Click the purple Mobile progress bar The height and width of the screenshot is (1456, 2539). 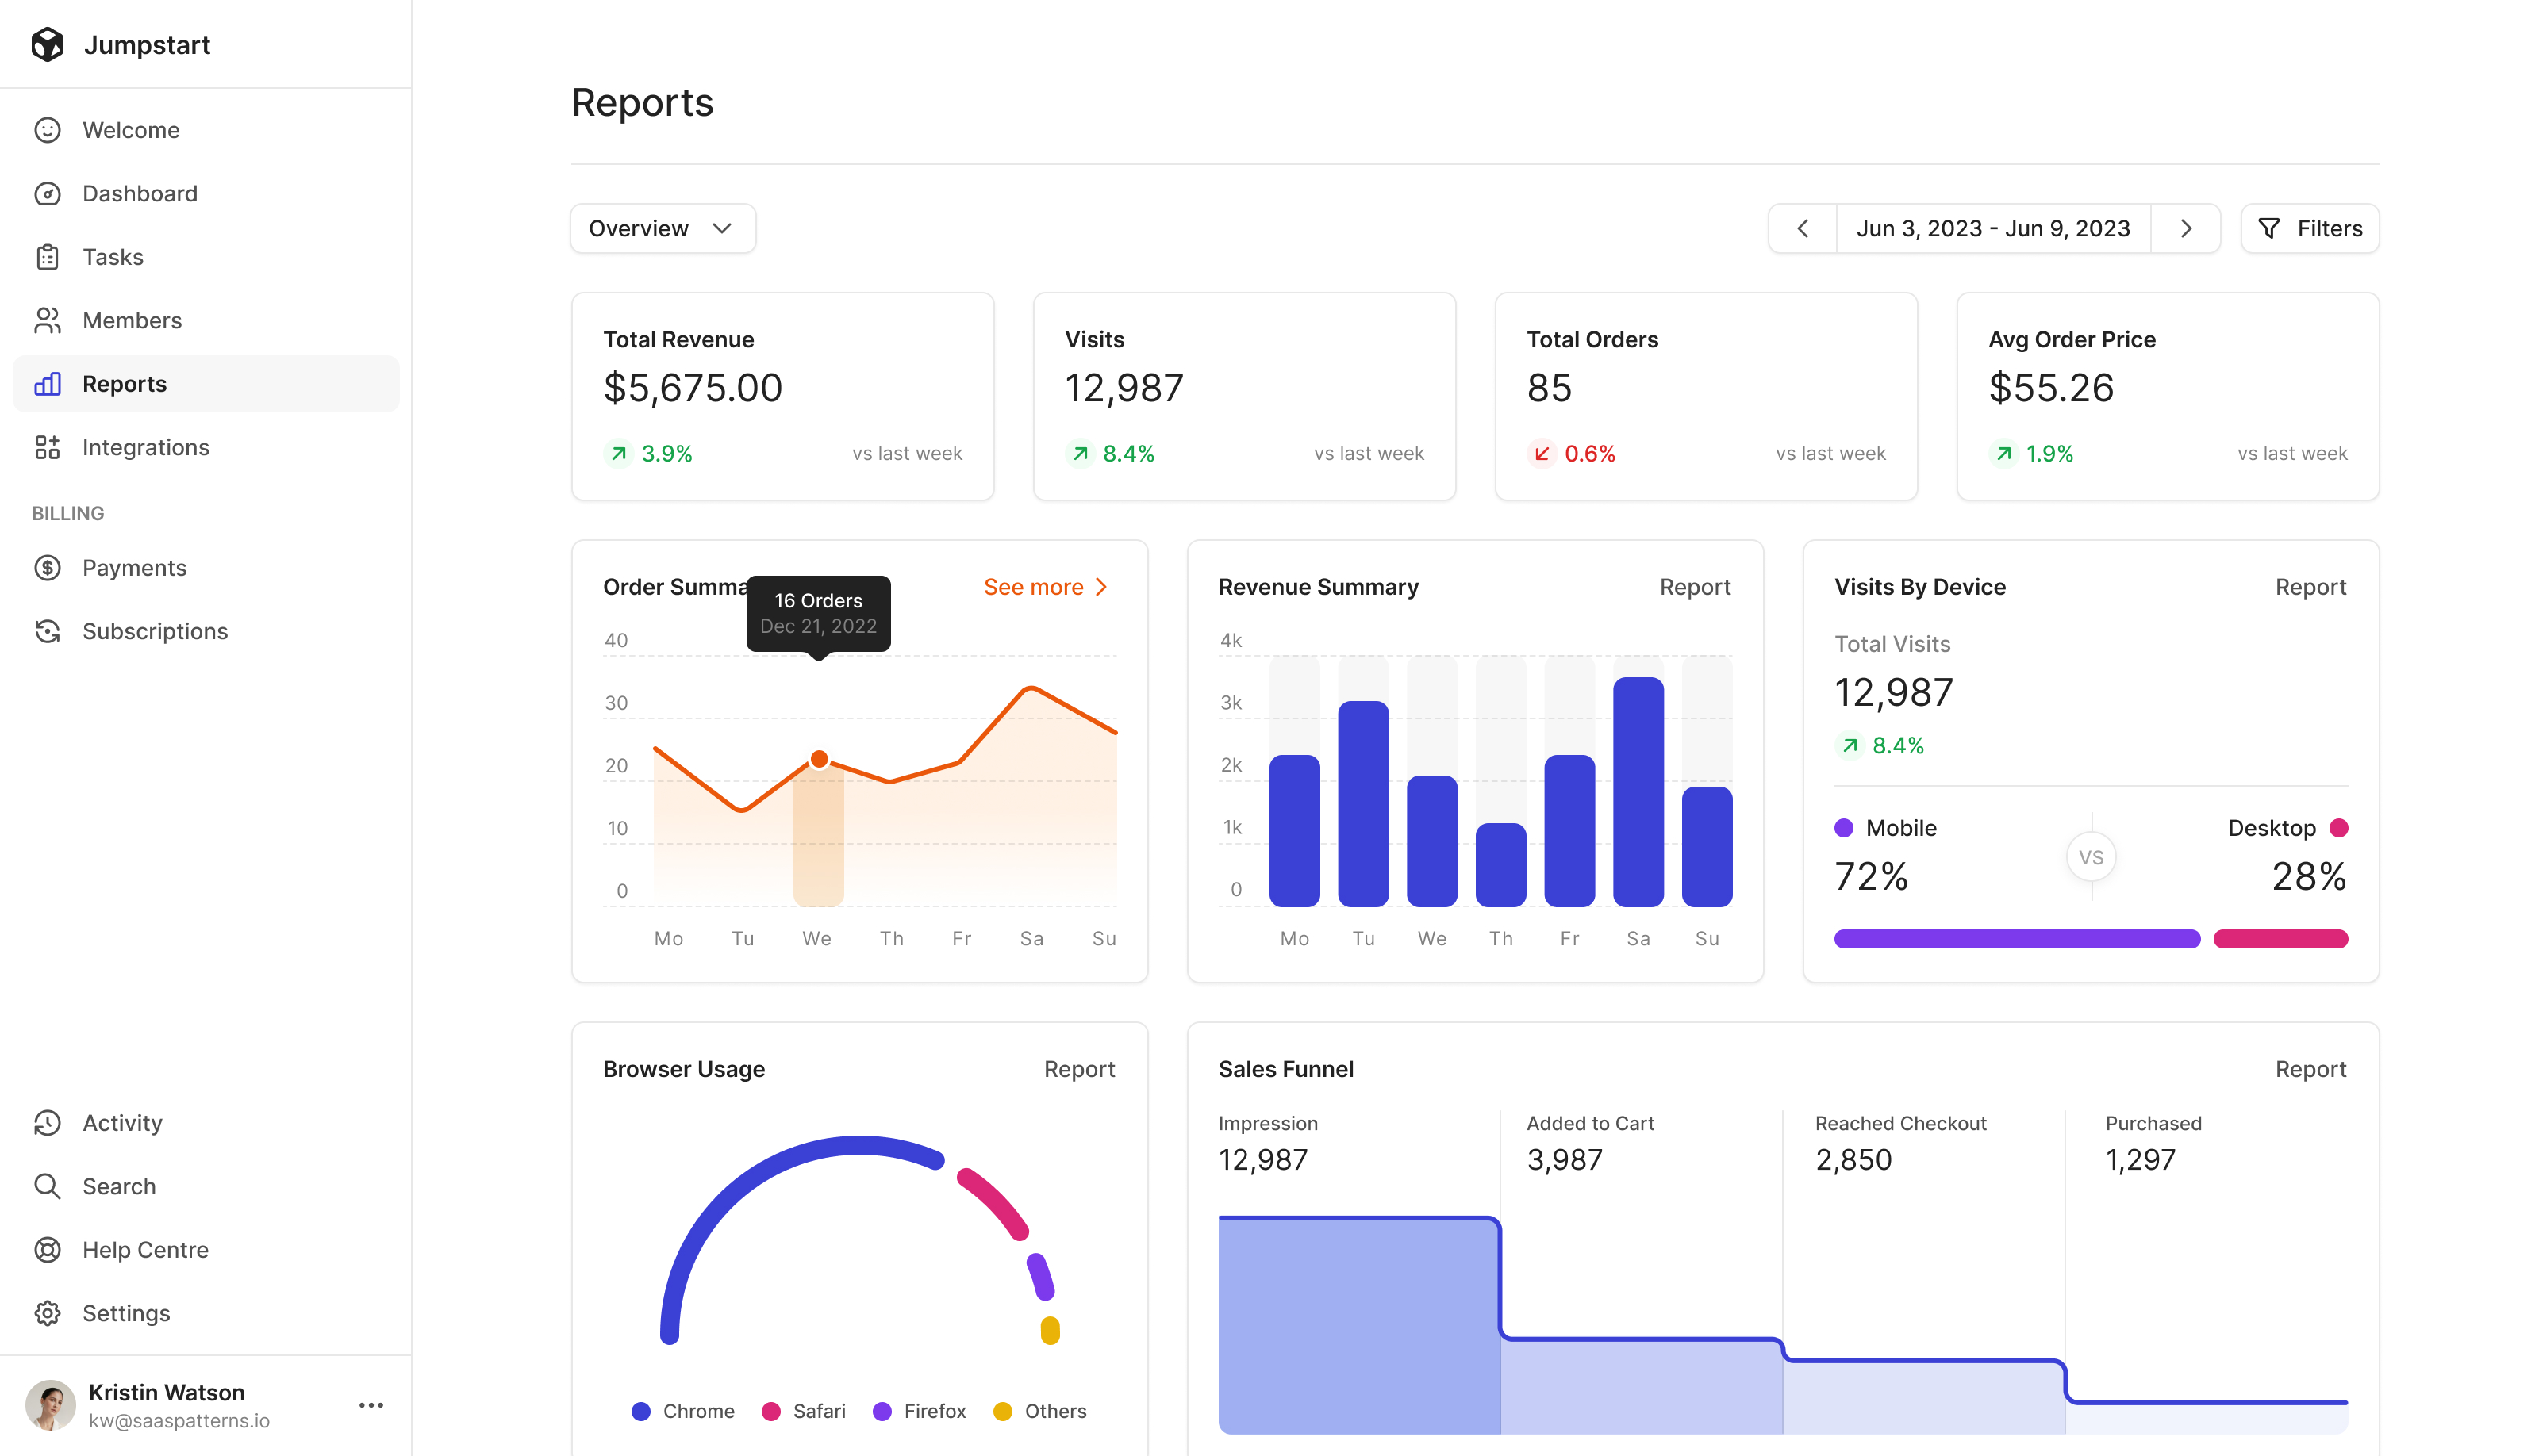coord(2017,939)
